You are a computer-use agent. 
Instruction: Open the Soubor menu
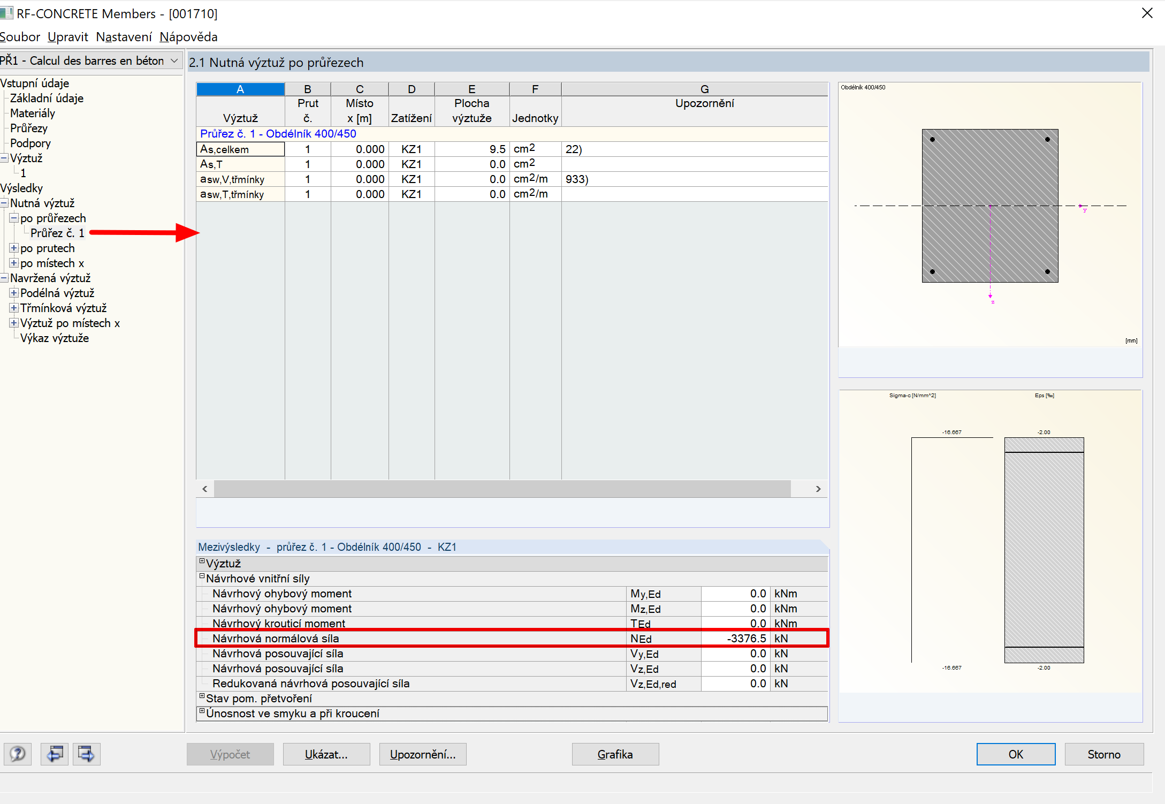(x=20, y=37)
